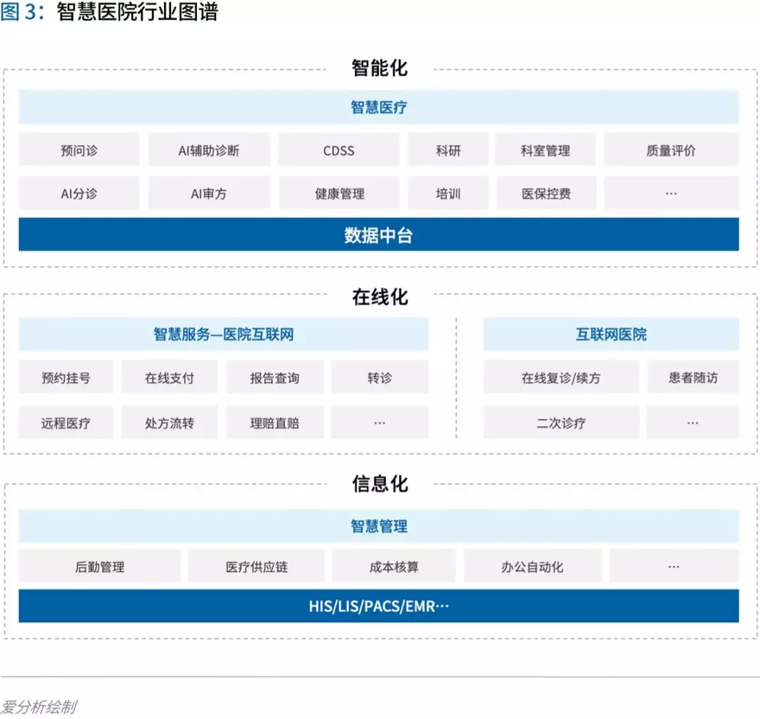The image size is (760, 719).
Task: Click the 互联网医院 header
Action: 611,334
